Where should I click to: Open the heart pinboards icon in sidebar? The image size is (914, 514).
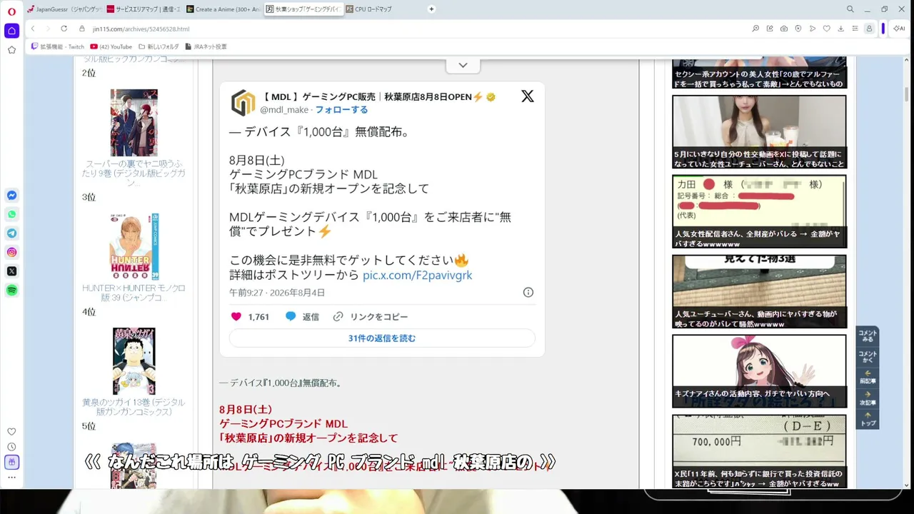click(11, 431)
